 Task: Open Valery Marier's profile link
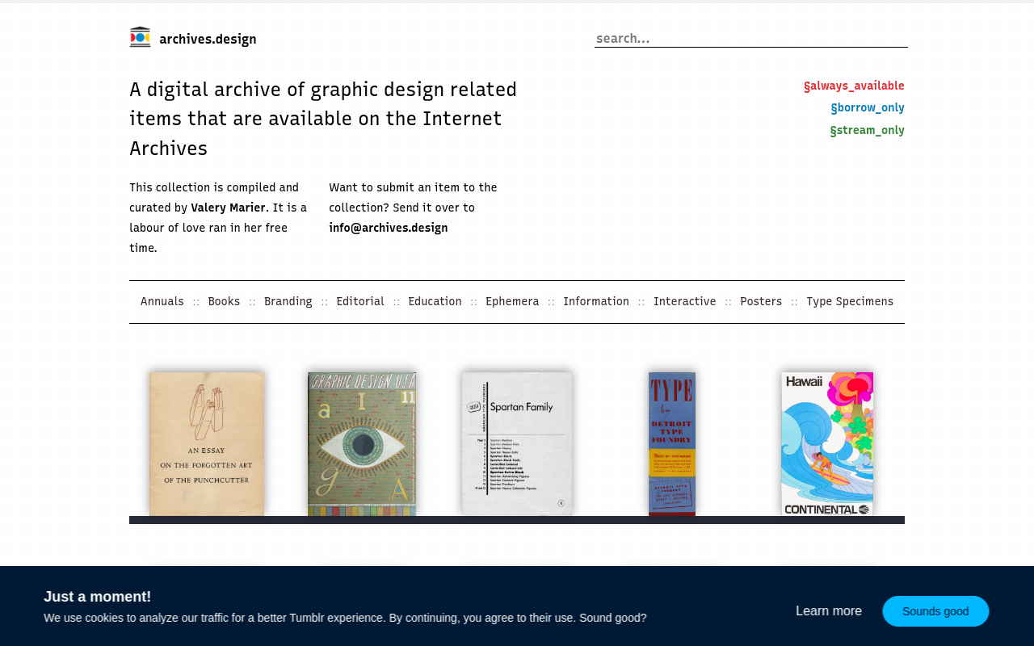pos(228,208)
